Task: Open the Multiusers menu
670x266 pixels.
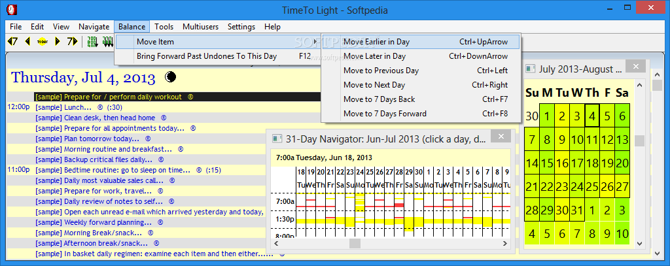Action: 200,27
